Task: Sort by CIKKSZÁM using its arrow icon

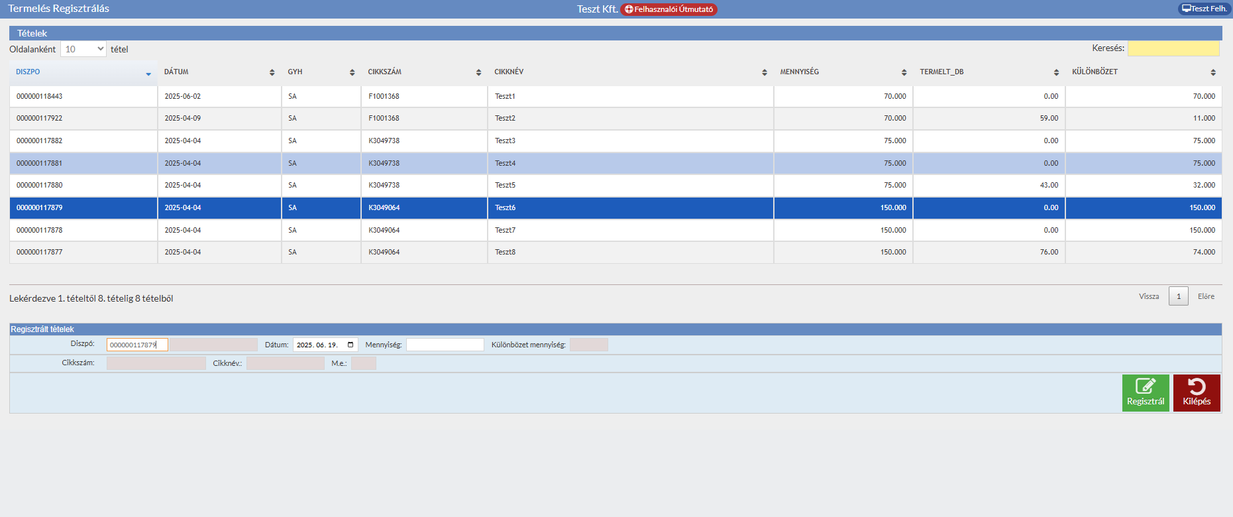Action: tap(478, 72)
